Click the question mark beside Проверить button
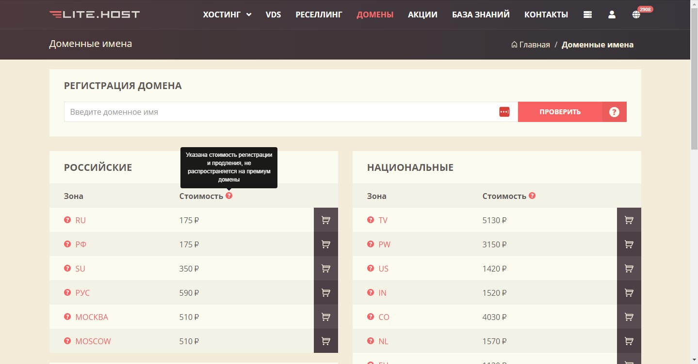 pos(614,112)
